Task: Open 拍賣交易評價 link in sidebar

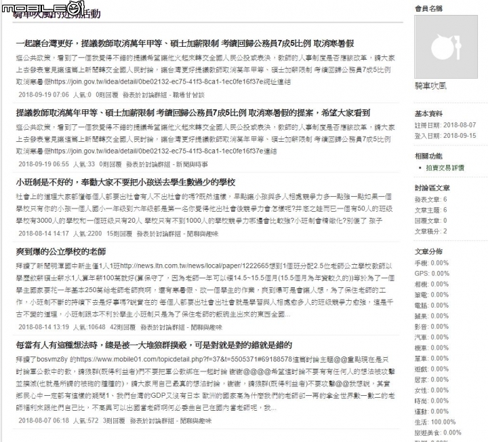Action: 445,168
